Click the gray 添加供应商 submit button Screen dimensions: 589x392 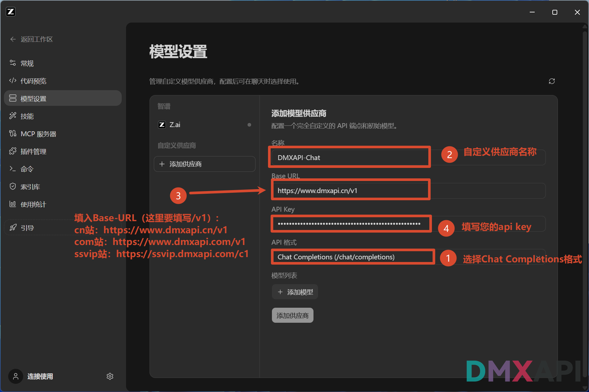tap(293, 316)
